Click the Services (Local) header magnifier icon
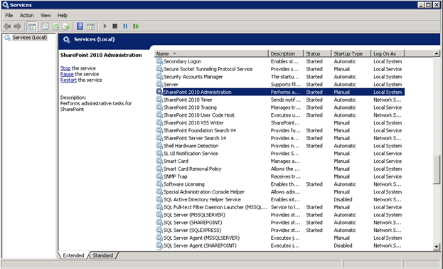The width and height of the screenshot is (443, 269). click(66, 40)
